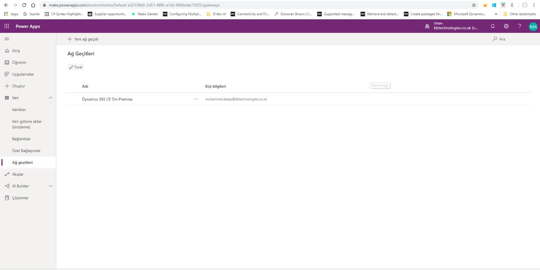Click the environment picker icon
The width and height of the screenshot is (540, 270).
[427, 26]
